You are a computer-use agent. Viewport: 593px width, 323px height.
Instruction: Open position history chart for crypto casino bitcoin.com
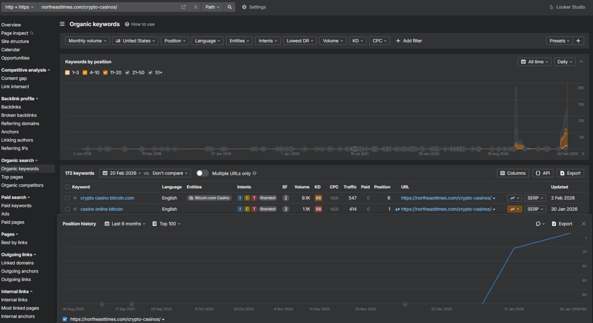click(x=514, y=198)
